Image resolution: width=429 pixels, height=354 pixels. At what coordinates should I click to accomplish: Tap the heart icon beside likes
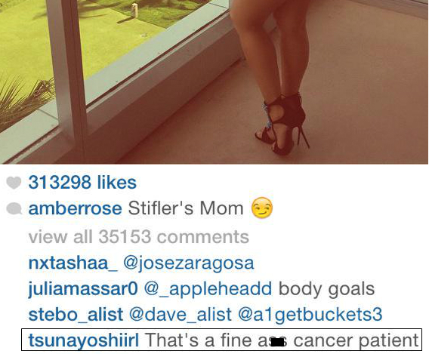point(14,183)
